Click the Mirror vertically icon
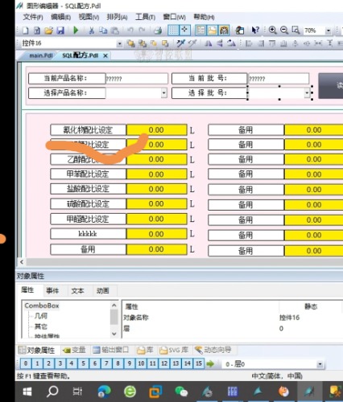Image resolution: width=343 pixels, height=402 pixels. [220, 43]
